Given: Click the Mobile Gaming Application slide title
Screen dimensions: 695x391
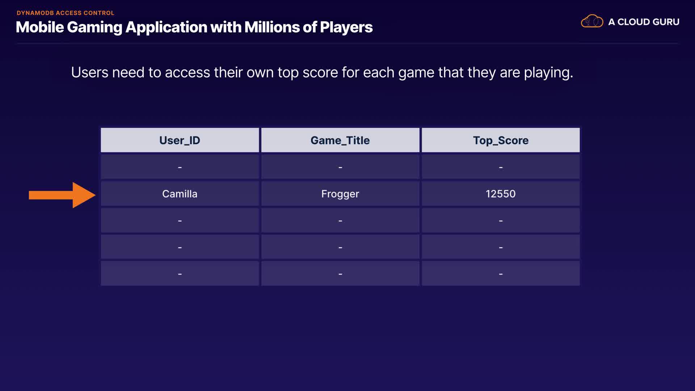Looking at the screenshot, I should (x=194, y=27).
